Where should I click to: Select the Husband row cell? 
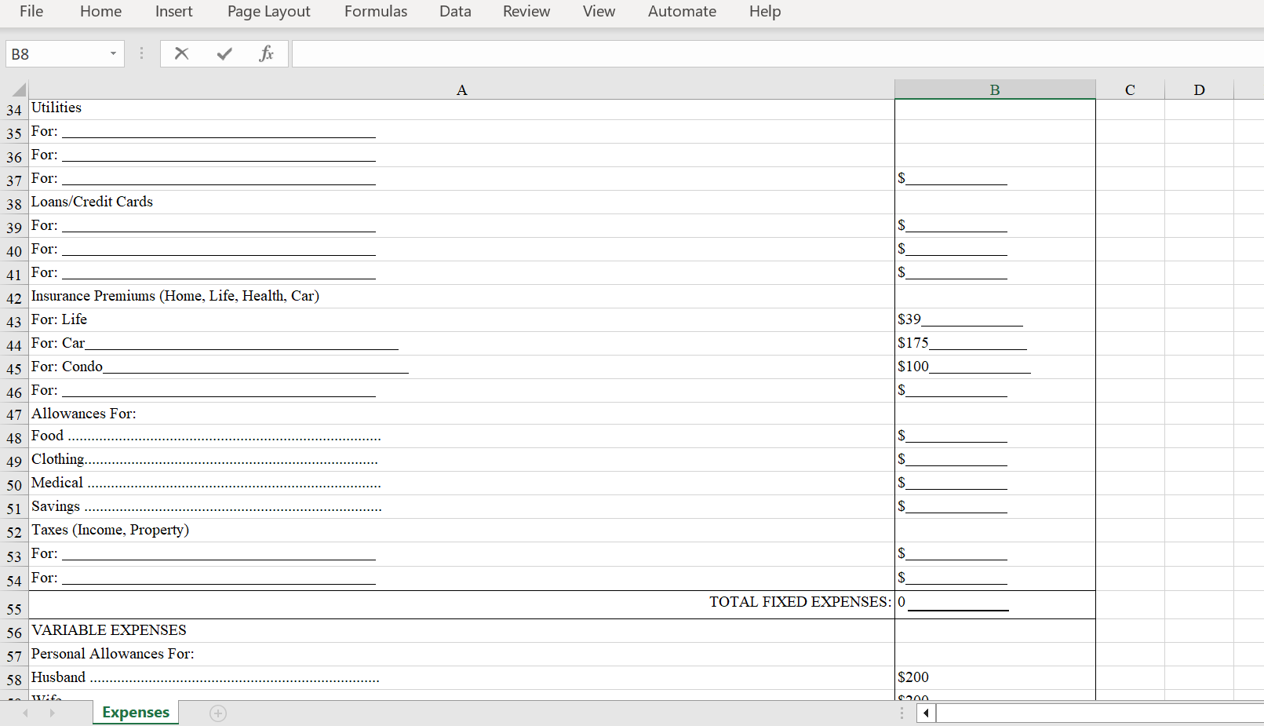tap(461, 678)
